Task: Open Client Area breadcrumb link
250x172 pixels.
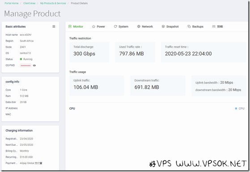Action: [29, 3]
